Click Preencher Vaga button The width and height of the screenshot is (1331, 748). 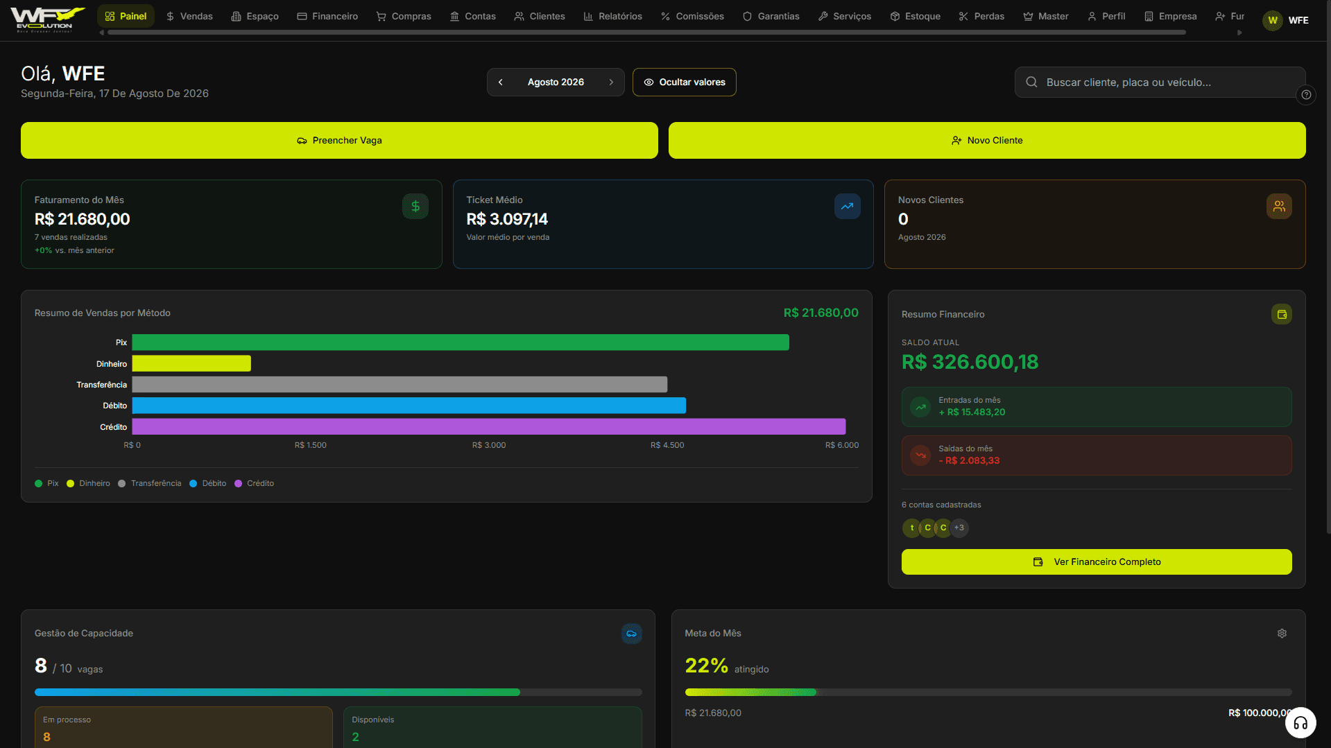(x=339, y=140)
